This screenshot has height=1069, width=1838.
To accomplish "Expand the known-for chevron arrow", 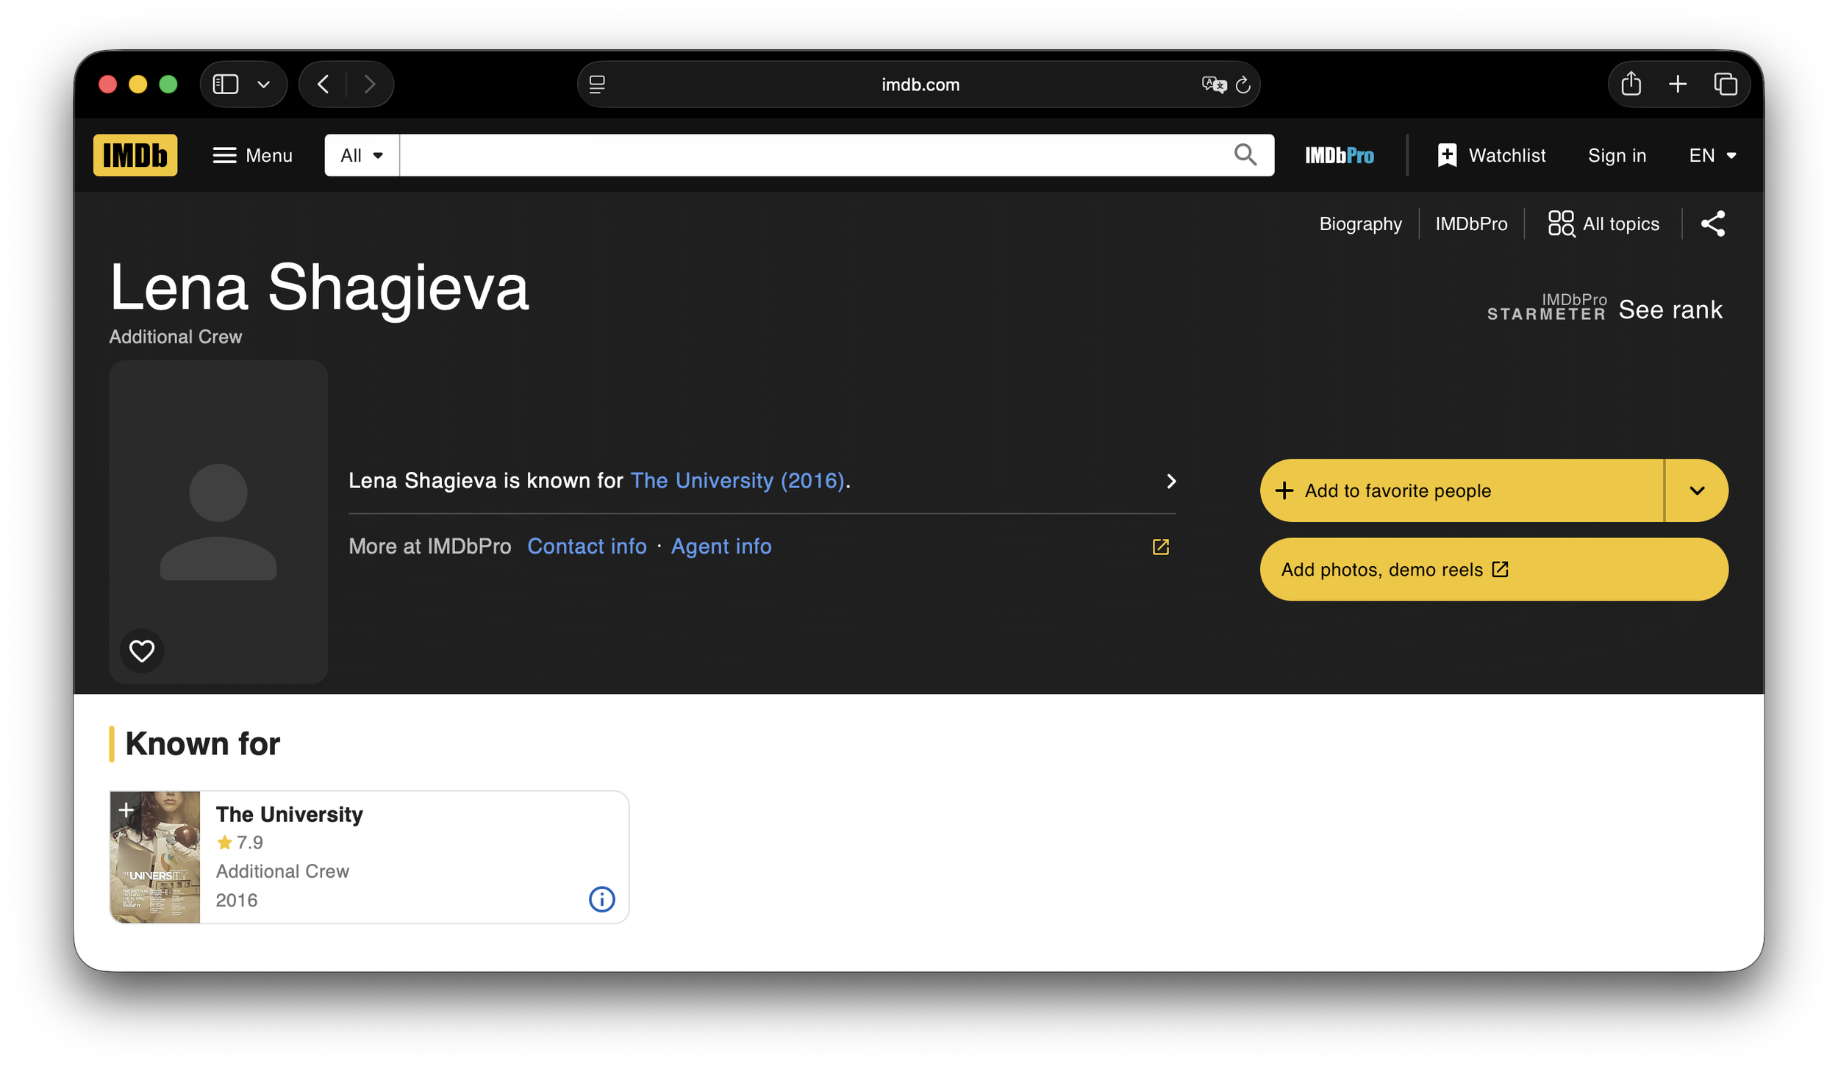I will click(x=1171, y=481).
